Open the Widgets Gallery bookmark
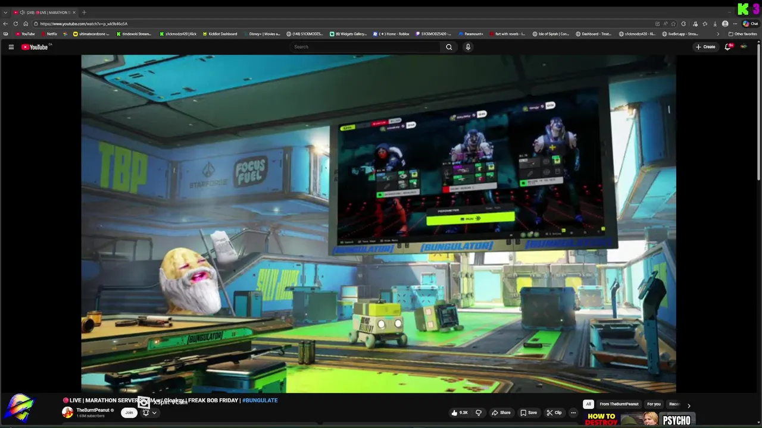Viewport: 762px width, 428px height. pos(348,34)
